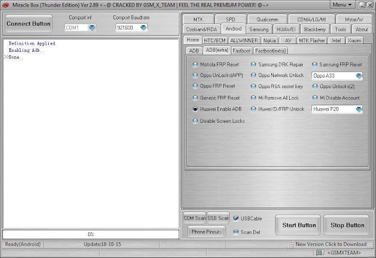Click the Miracle Box red app icon
This screenshot has width=376, height=258.
click(x=5, y=5)
